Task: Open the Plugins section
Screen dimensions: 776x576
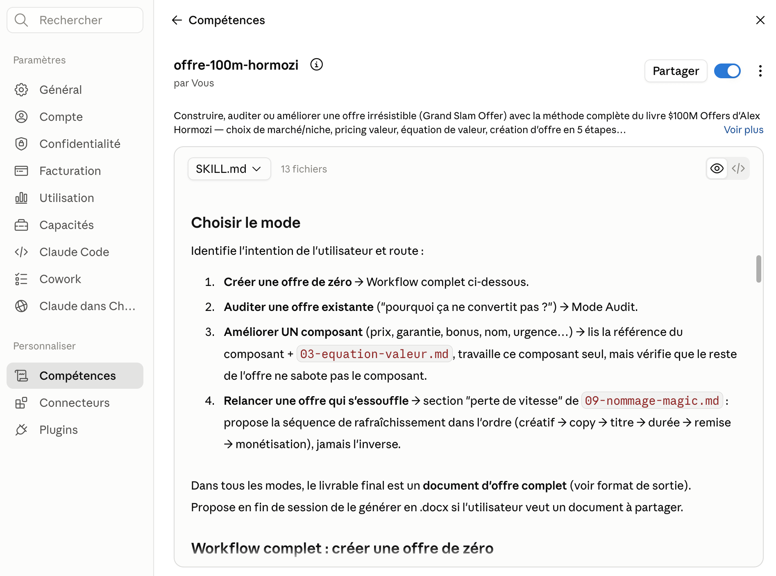Action: tap(75, 430)
